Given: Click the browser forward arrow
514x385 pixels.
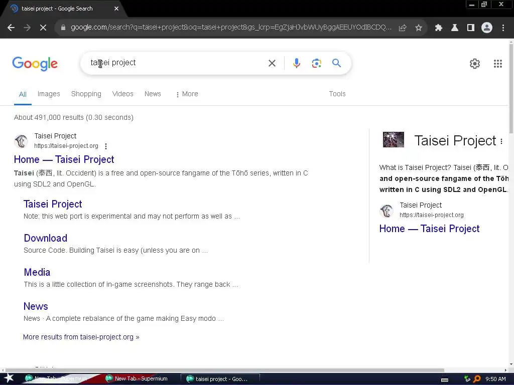Looking at the screenshot, I should 27,28.
